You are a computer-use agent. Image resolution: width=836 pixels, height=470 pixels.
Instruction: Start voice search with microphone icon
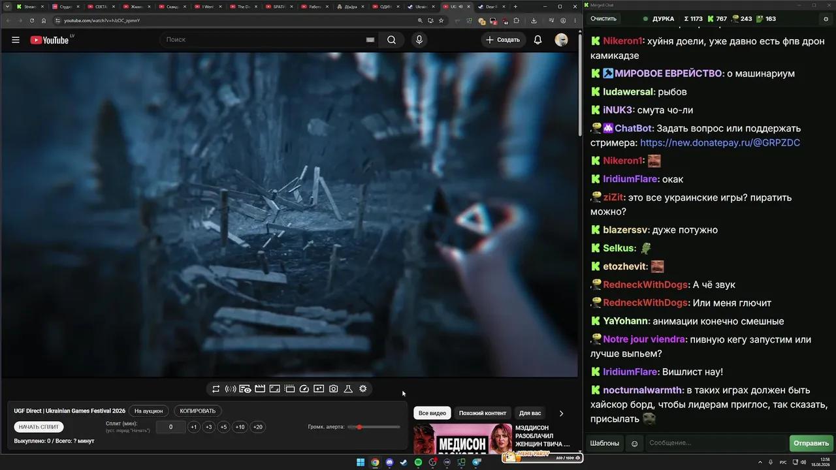[419, 40]
